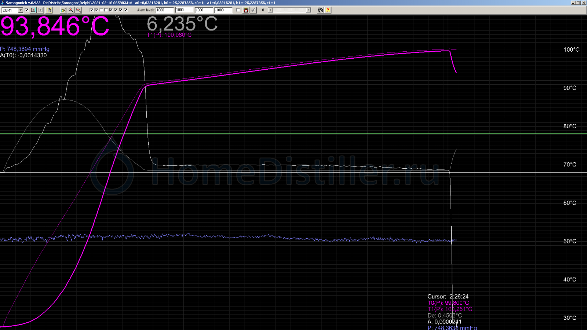Toggle the second of eight curve checkboxes
The width and height of the screenshot is (587, 330).
[96, 10]
